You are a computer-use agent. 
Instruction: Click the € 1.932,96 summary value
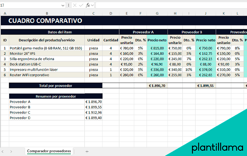[93, 112]
